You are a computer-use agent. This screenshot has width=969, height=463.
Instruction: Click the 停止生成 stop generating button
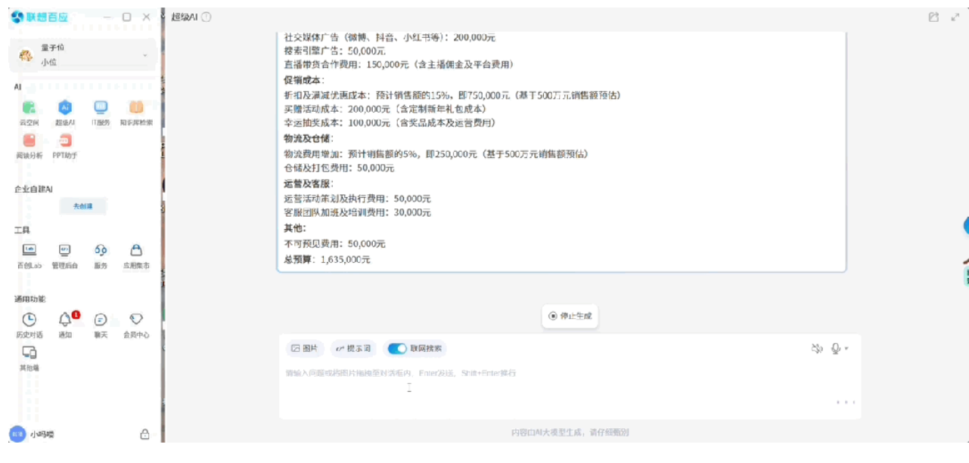pos(570,316)
